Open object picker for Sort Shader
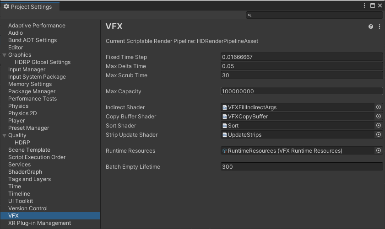Image resolution: width=385 pixels, height=229 pixels. click(379, 126)
